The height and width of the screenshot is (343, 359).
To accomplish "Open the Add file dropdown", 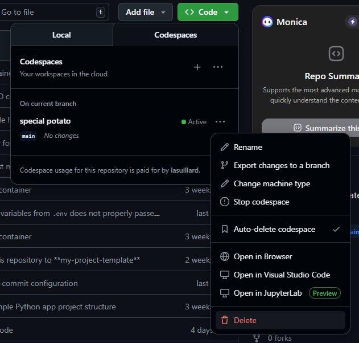I will (145, 12).
